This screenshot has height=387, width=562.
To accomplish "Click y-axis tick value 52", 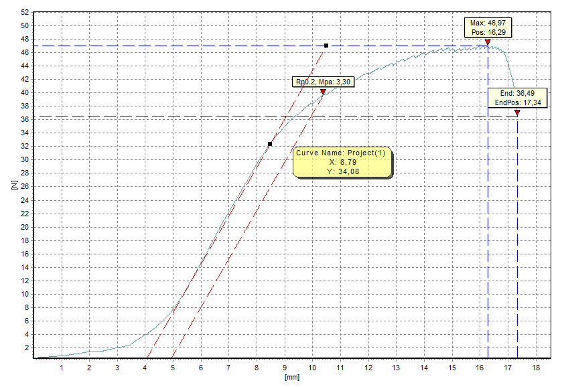I will (x=24, y=12).
